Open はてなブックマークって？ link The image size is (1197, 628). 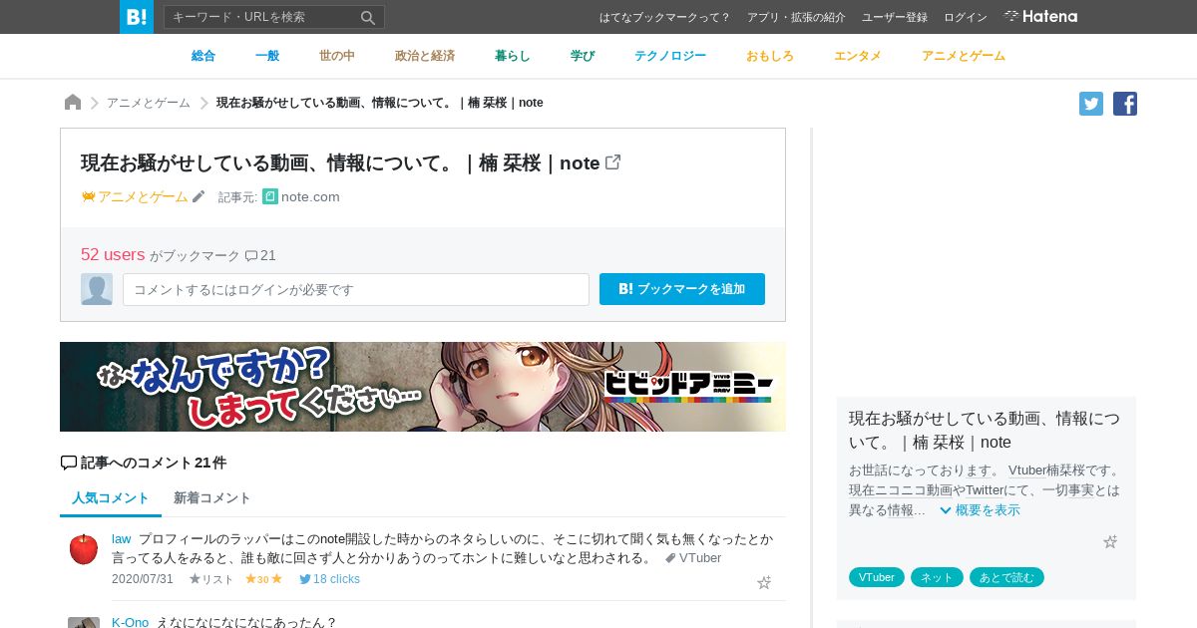[664, 18]
